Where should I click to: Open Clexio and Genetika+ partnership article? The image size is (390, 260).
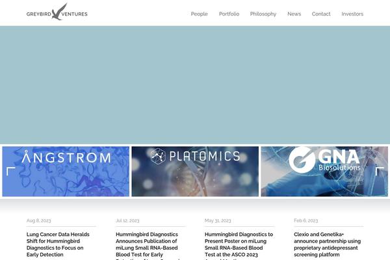tap(328, 244)
